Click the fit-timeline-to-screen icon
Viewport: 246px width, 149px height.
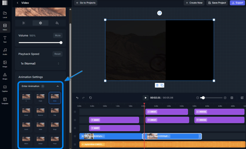(232, 98)
